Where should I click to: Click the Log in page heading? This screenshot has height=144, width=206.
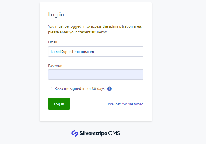click(x=56, y=15)
